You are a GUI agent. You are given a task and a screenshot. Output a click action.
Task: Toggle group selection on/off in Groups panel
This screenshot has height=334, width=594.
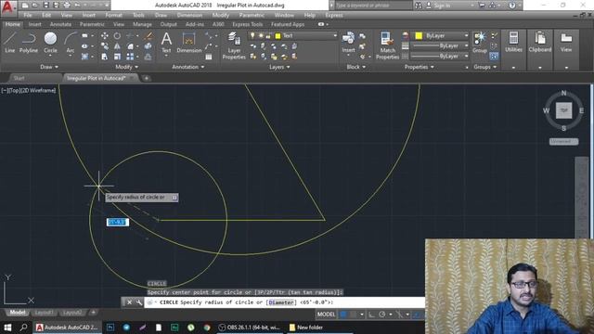click(x=494, y=57)
